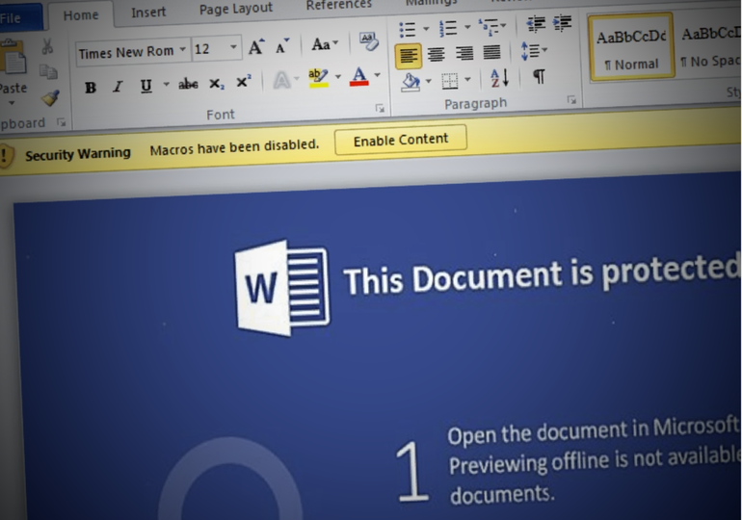742x520 pixels.
Task: Open the highlight color dropdown arrow
Action: coord(338,77)
